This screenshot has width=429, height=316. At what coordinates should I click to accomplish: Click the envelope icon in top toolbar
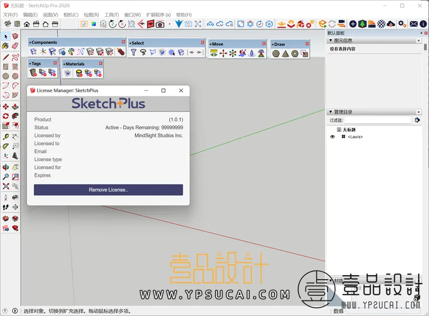[414, 24]
